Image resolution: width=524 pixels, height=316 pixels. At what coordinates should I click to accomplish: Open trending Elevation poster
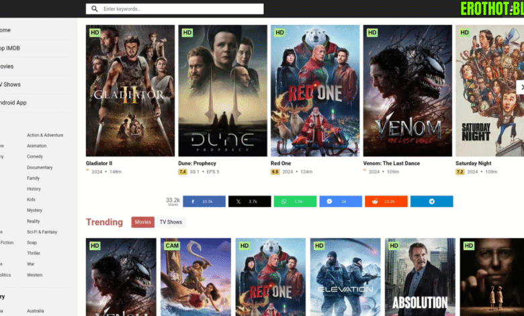pyautogui.click(x=345, y=277)
